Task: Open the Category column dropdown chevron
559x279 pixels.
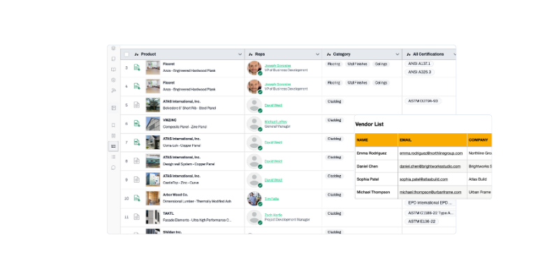Action: pyautogui.click(x=397, y=54)
